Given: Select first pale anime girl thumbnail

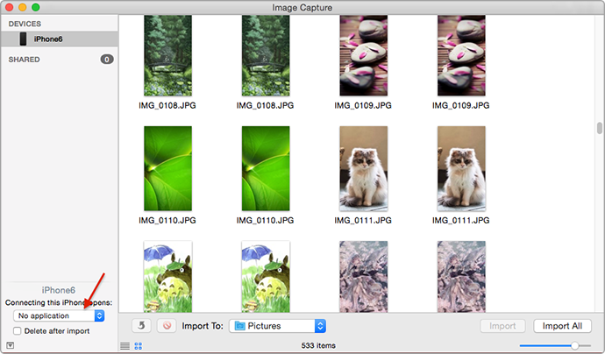Looking at the screenshot, I should click(364, 277).
